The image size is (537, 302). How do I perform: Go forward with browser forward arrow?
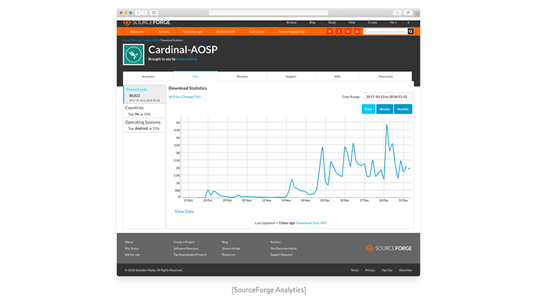(144, 13)
